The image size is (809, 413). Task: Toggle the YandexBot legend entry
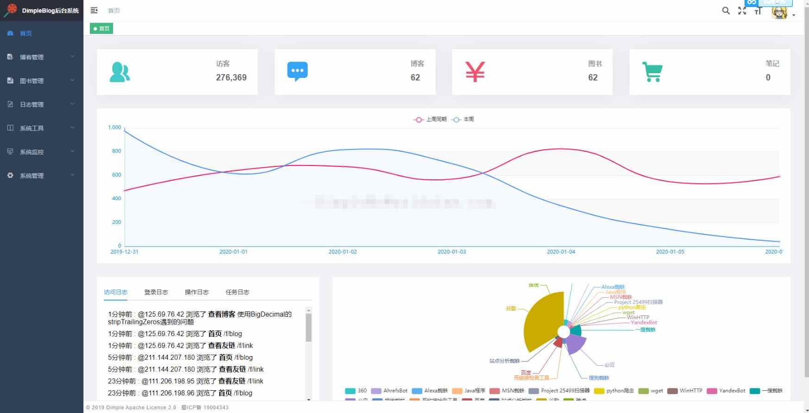point(726,391)
